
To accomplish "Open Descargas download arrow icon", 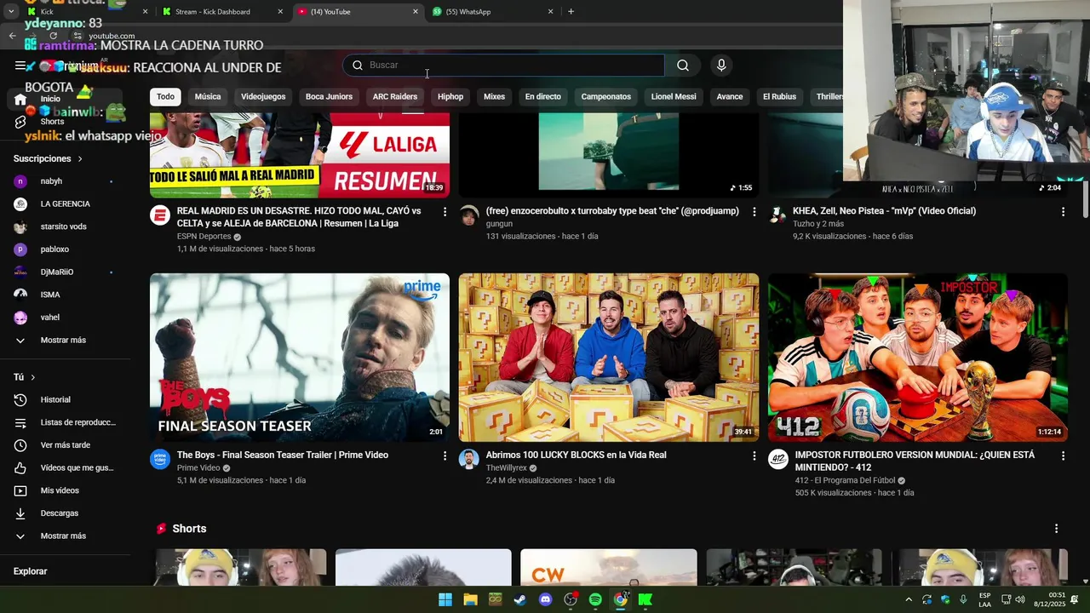I will [20, 513].
